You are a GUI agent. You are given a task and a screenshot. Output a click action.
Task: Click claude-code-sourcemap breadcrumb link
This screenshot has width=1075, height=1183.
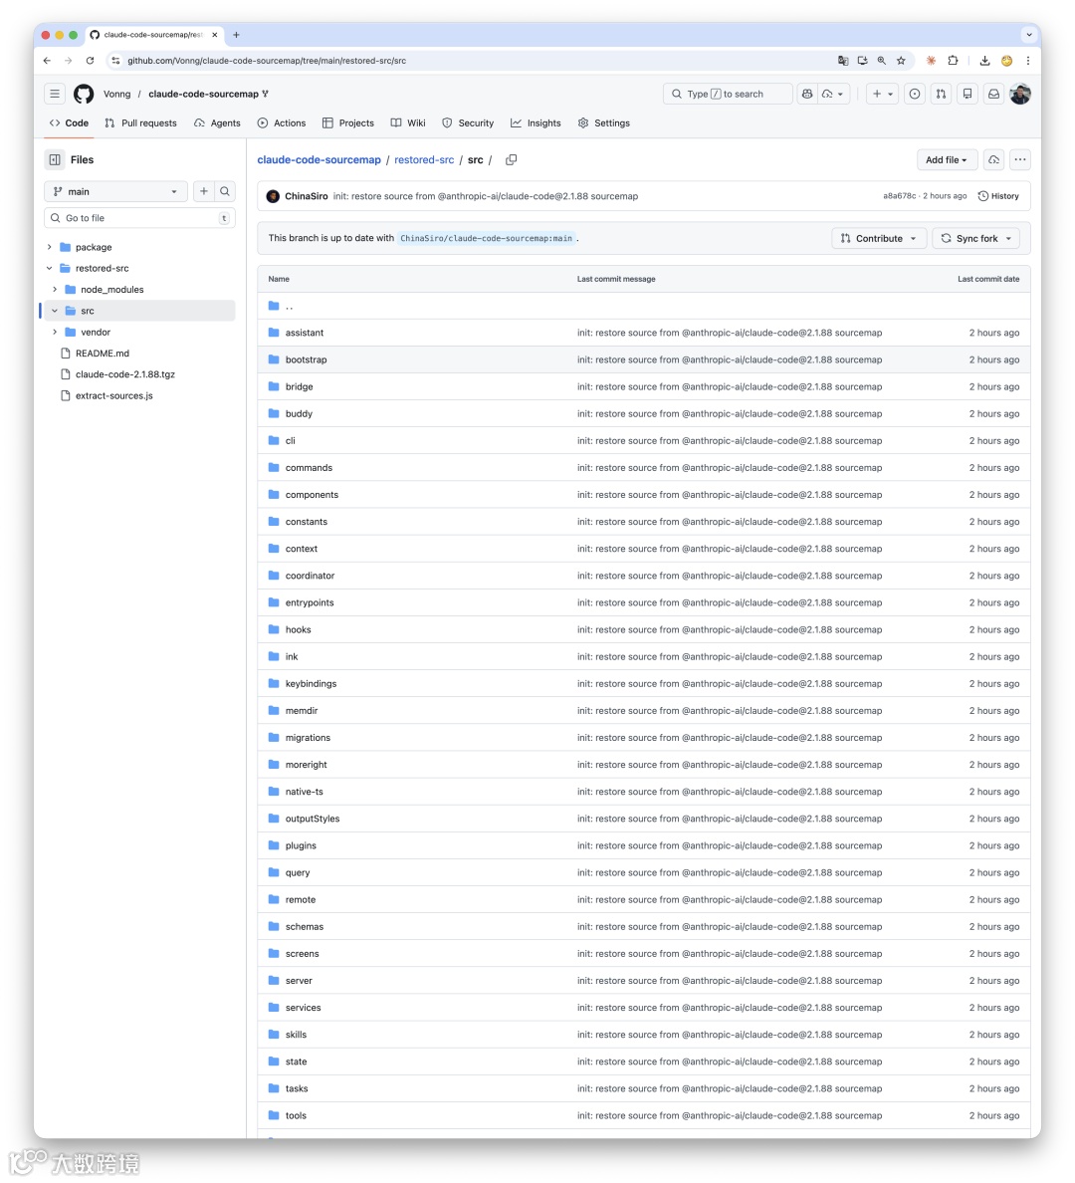(x=320, y=160)
